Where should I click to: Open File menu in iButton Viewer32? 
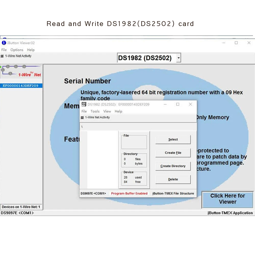(4, 50)
